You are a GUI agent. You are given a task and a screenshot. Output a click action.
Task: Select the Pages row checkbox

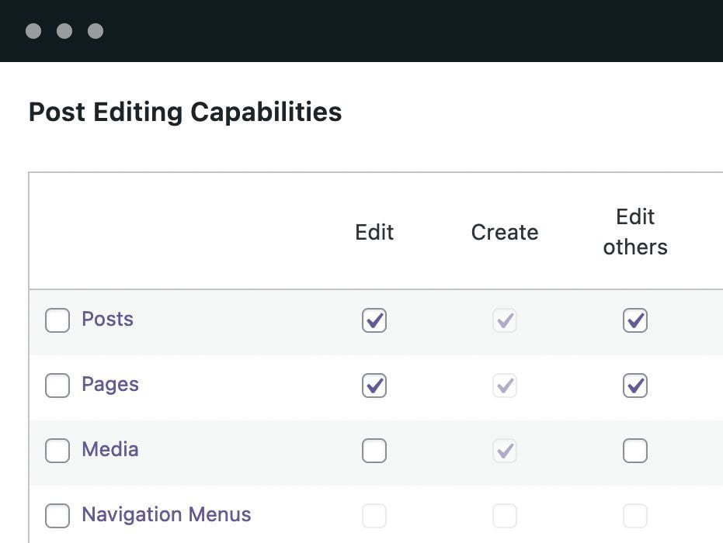point(57,386)
